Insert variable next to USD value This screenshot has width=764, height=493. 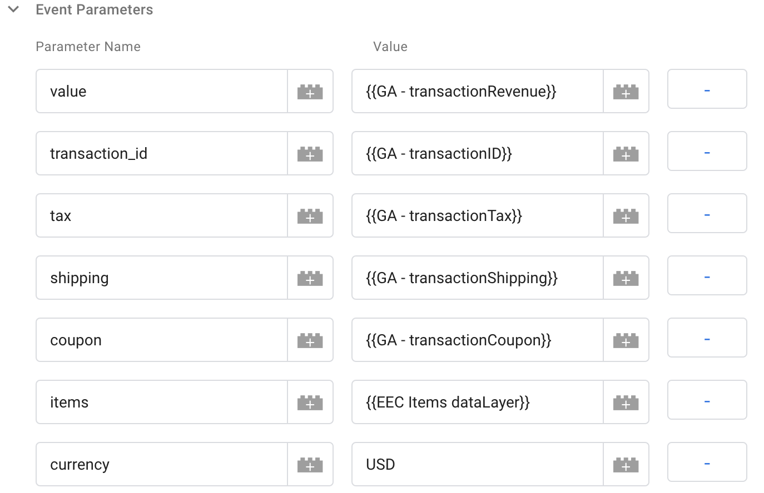click(626, 464)
